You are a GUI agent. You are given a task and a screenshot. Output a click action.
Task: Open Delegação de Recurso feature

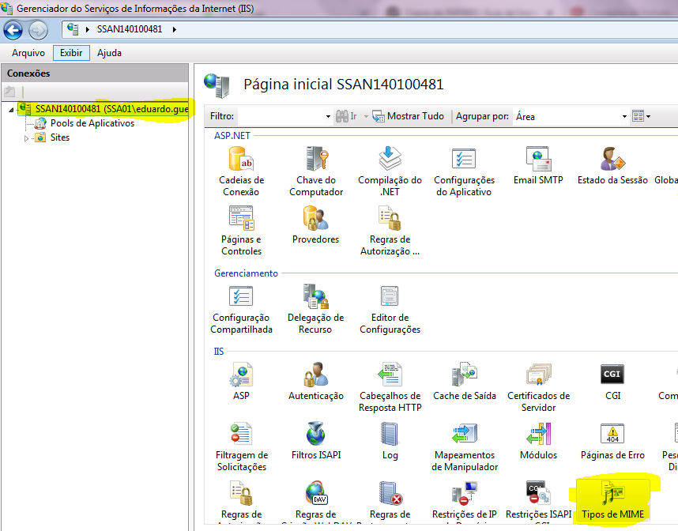[x=315, y=309]
